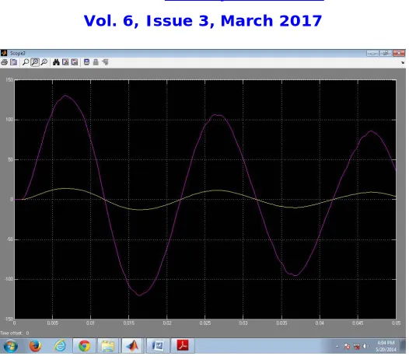Click the lock axes selection padlock icon

(96, 62)
